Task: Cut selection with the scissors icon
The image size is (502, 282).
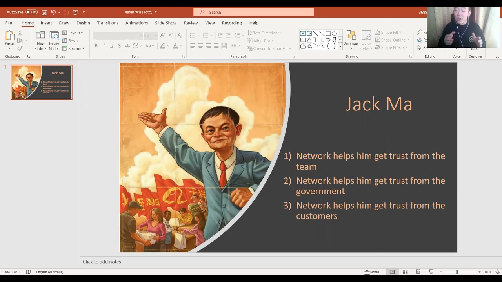Action: tap(20, 33)
